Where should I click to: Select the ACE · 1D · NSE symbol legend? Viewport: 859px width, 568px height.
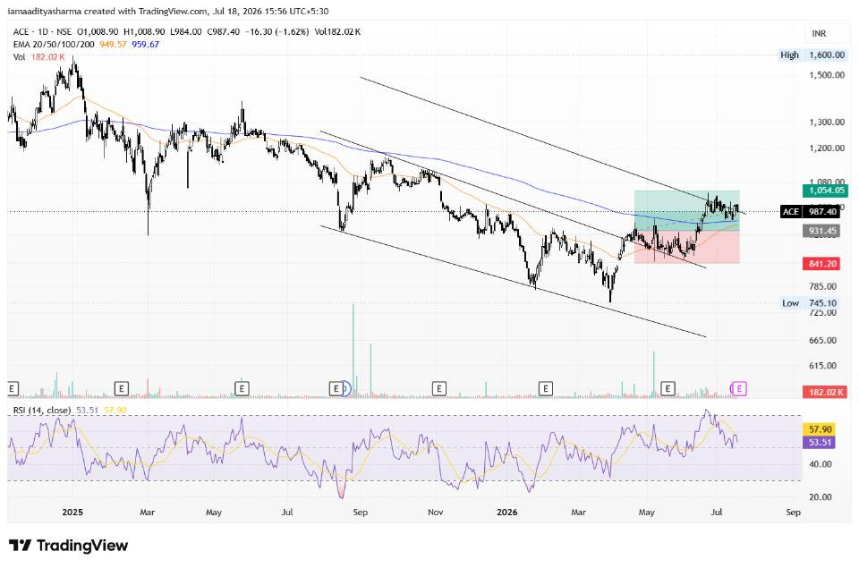[x=42, y=32]
